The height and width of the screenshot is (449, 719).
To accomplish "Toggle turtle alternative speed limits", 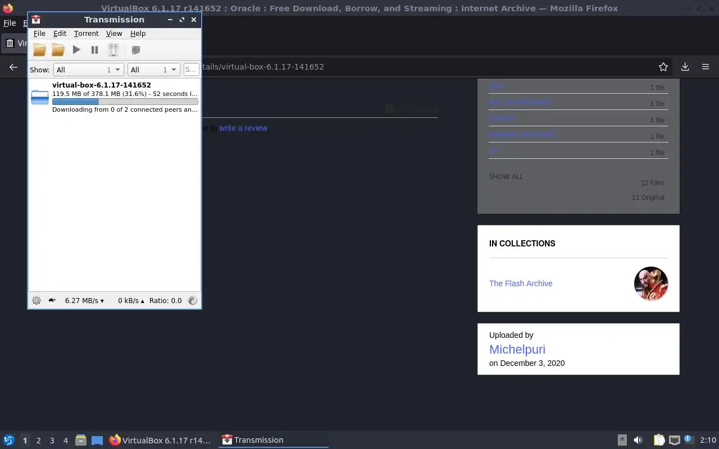I will (x=52, y=300).
